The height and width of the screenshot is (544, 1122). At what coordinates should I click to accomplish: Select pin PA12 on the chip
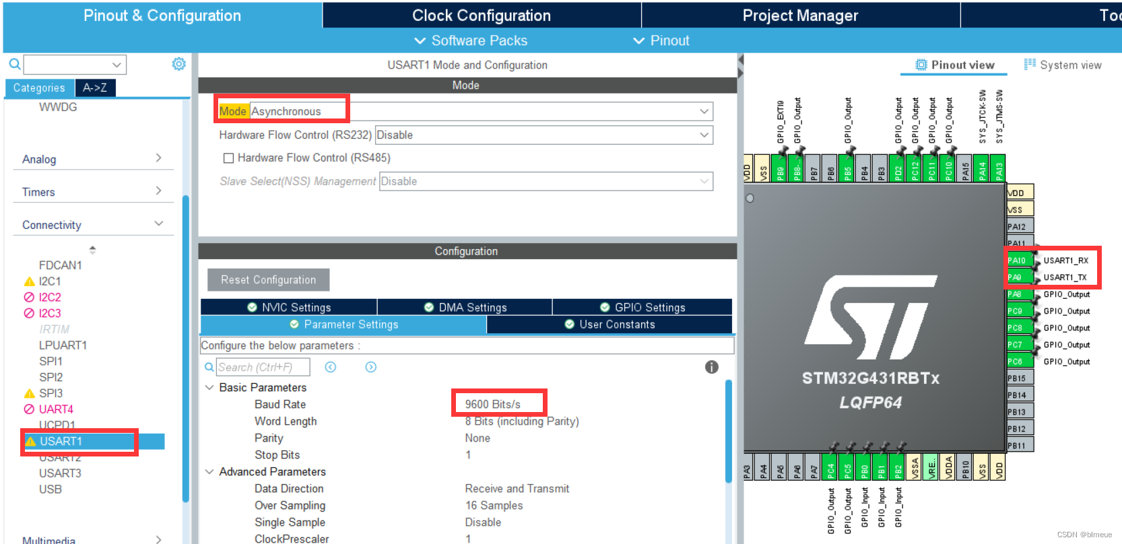[x=1020, y=226]
